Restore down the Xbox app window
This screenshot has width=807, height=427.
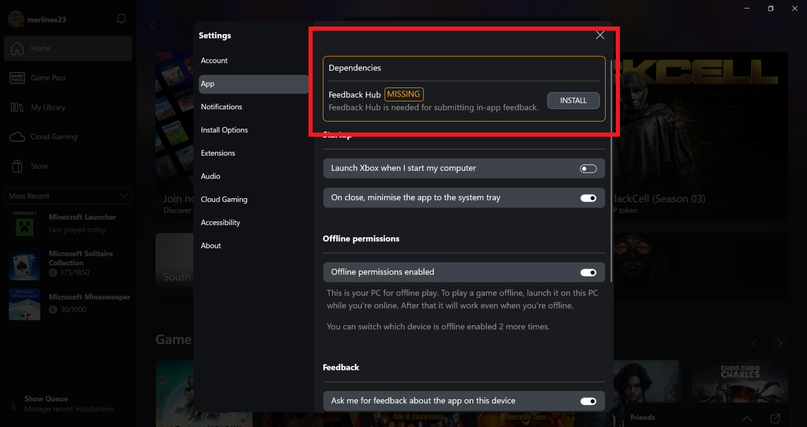771,9
